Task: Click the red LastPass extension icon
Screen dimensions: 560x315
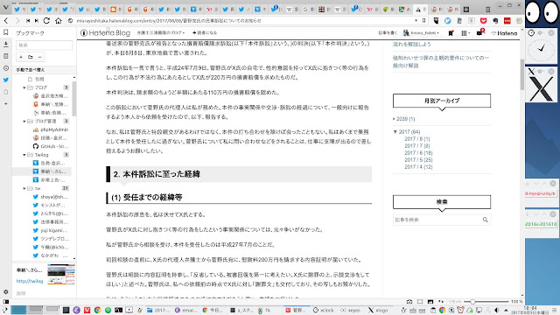Action: click(x=507, y=21)
